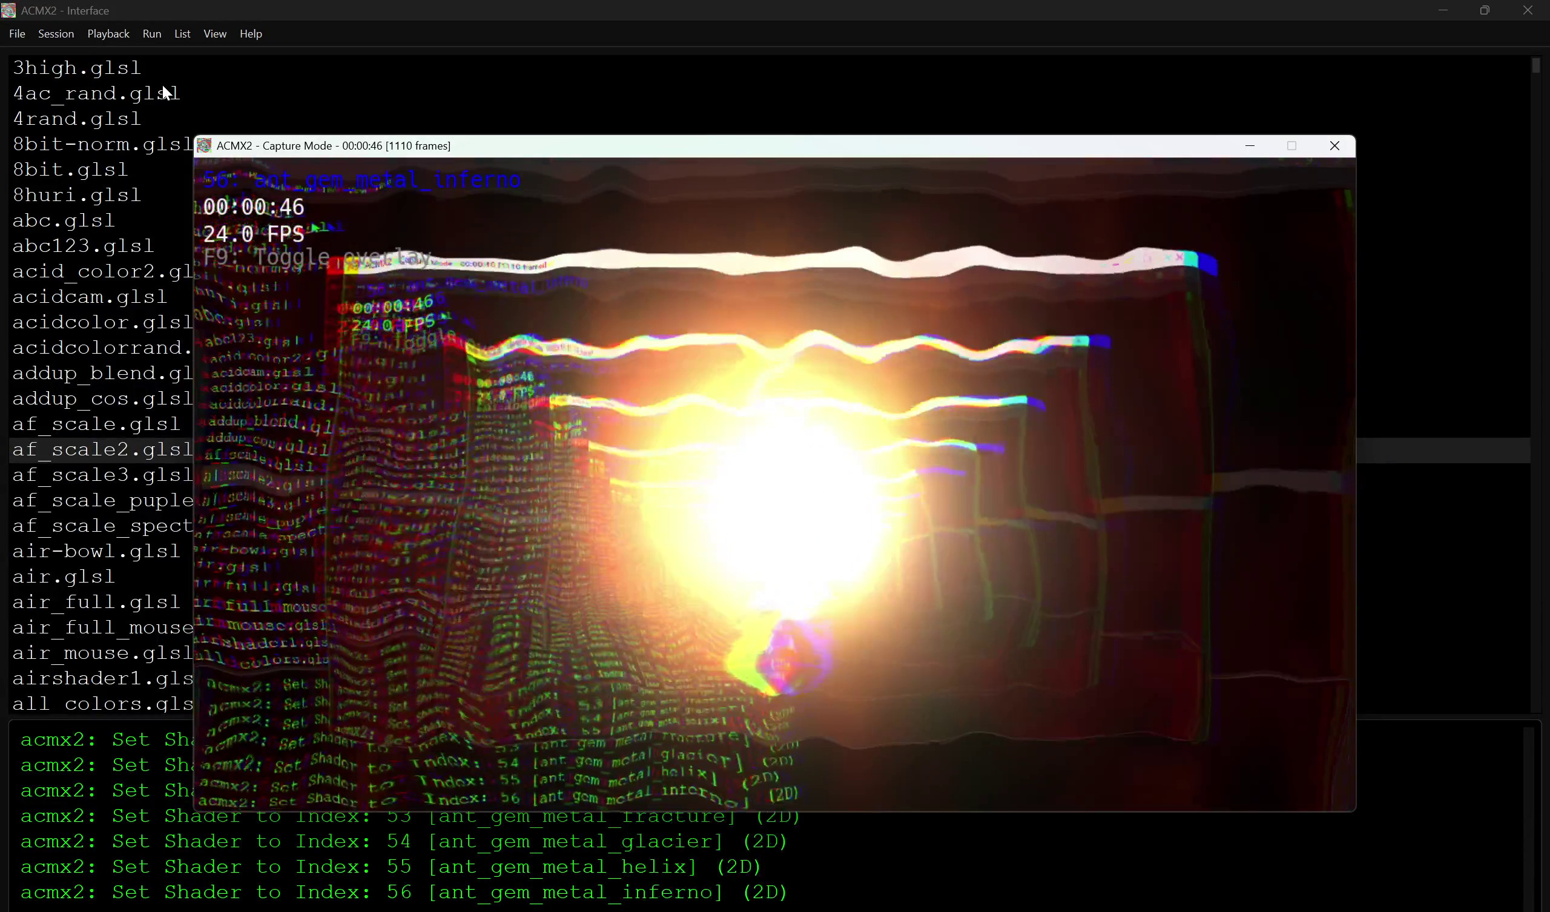Click the log line for Index 55 ant_gem_metal_helix
This screenshot has width=1550, height=912.
391,867
